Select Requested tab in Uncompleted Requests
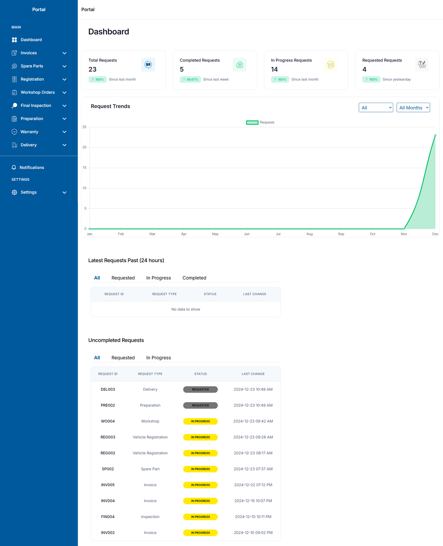The width and height of the screenshot is (443, 546). click(123, 358)
